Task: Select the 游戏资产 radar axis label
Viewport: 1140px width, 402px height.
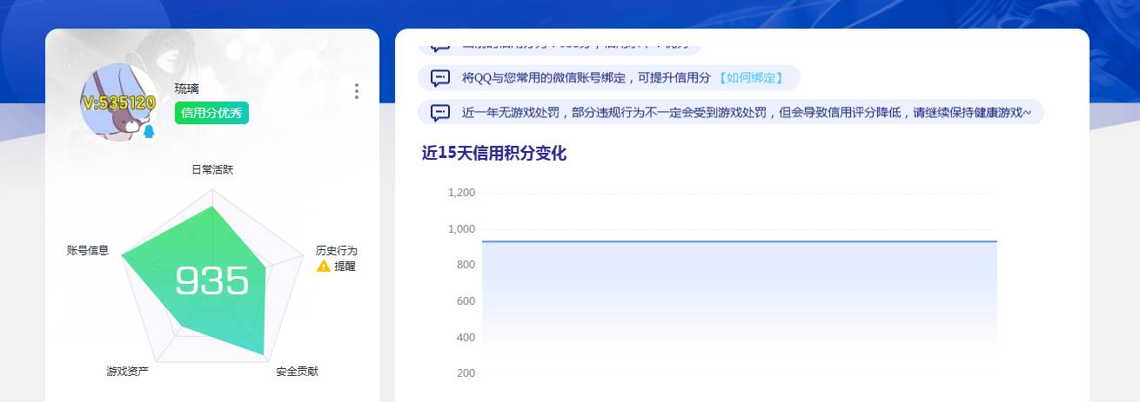Action: pyautogui.click(x=128, y=372)
